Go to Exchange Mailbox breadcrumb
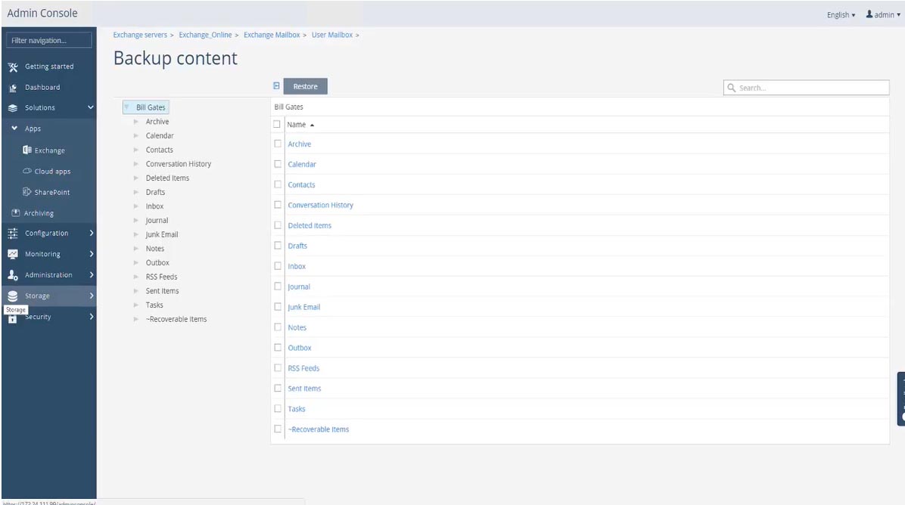 tap(271, 36)
